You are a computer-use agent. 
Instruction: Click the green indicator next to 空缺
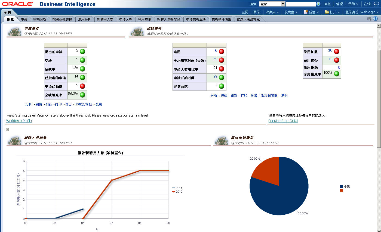tap(83, 60)
